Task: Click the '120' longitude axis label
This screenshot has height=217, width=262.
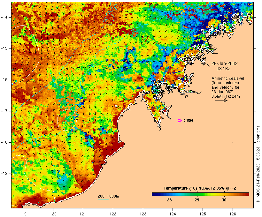Action: point(53,214)
